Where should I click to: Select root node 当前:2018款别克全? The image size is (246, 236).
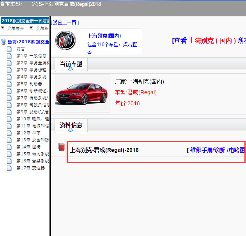point(28,42)
